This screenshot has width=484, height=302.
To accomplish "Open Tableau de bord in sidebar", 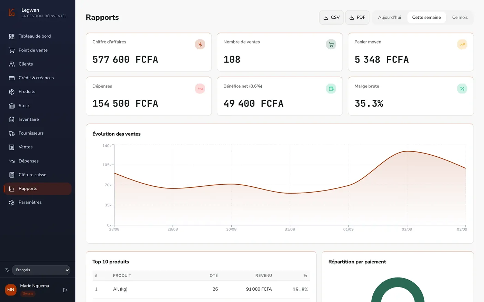I will coord(37,36).
